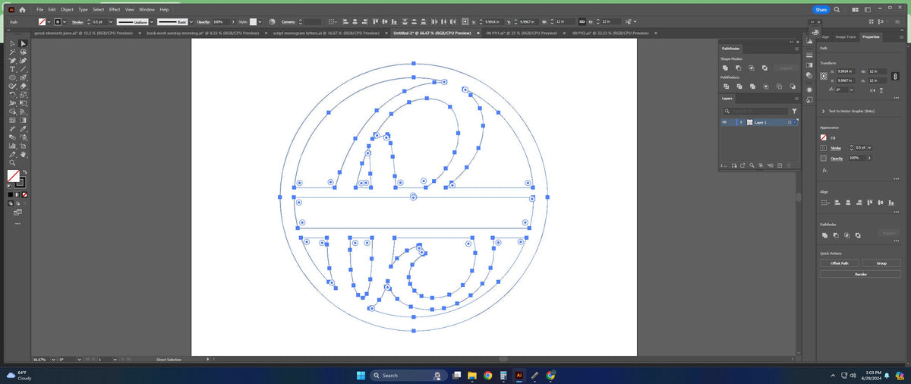The image size is (911, 384).
Task: Select the Selection (black arrow) tool
Action: 13,43
